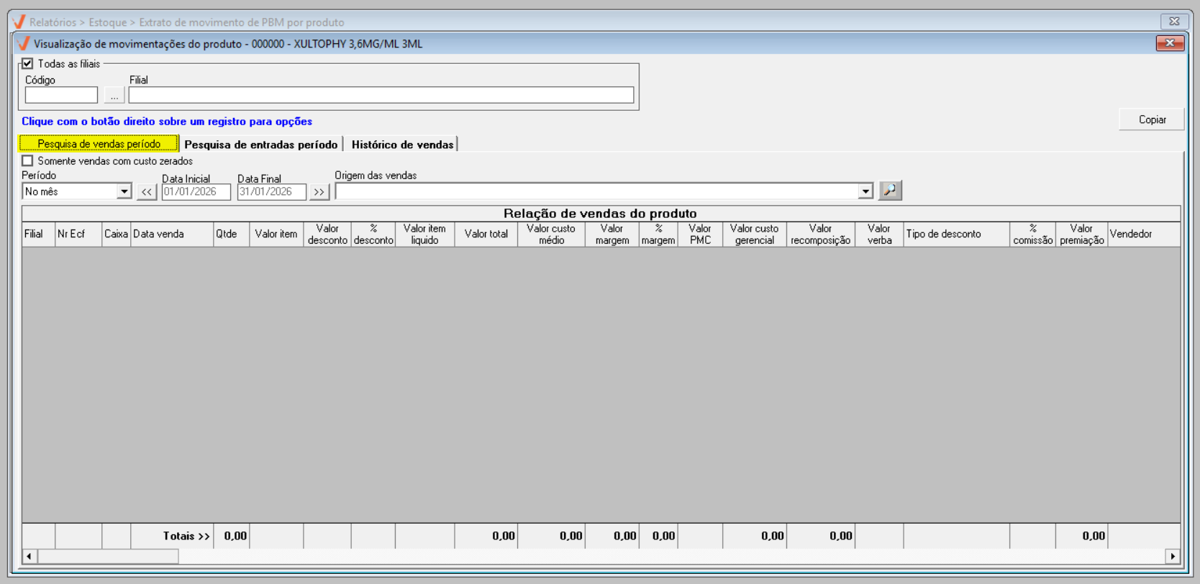This screenshot has height=584, width=1200.
Task: Click the Data venda column header
Action: click(171, 234)
